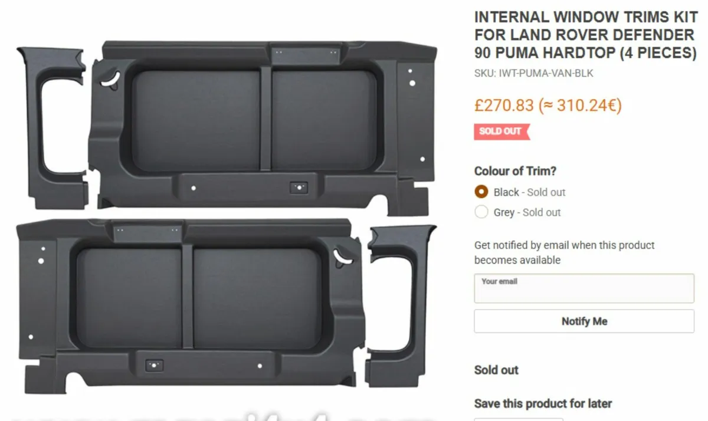708x421 pixels.
Task: Click the Sold out status text above Save
Action: (x=496, y=370)
